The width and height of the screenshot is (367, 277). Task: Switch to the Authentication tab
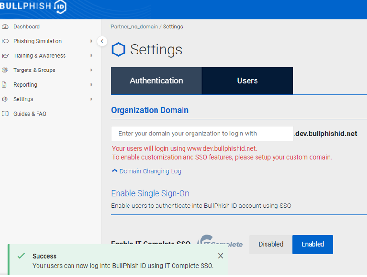pyautogui.click(x=156, y=80)
